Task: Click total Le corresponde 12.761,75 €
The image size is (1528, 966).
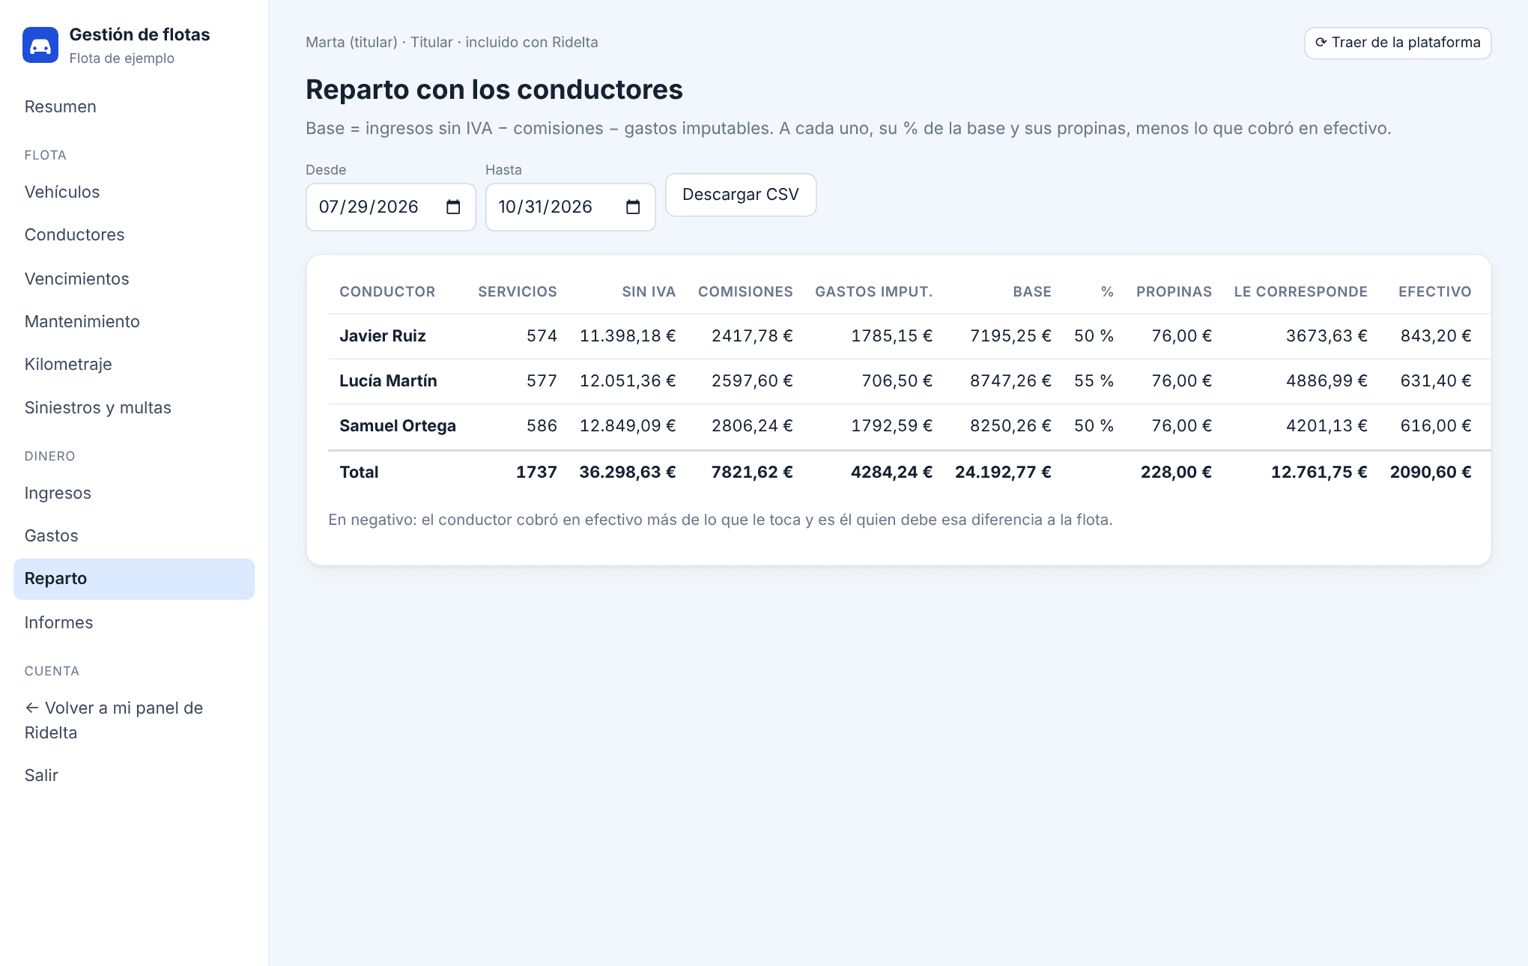Action: tap(1319, 473)
